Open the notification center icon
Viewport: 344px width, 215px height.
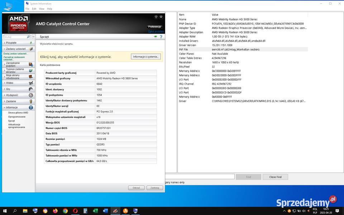(x=337, y=211)
